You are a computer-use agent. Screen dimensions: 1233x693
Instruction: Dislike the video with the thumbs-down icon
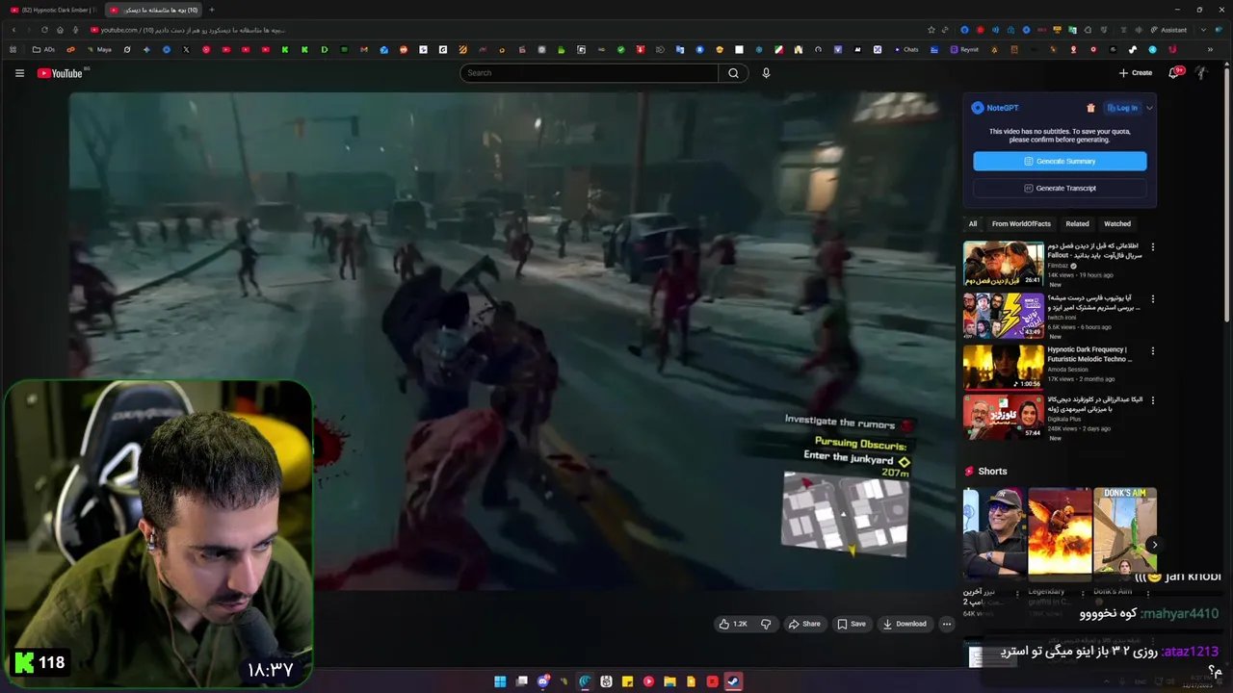[766, 624]
